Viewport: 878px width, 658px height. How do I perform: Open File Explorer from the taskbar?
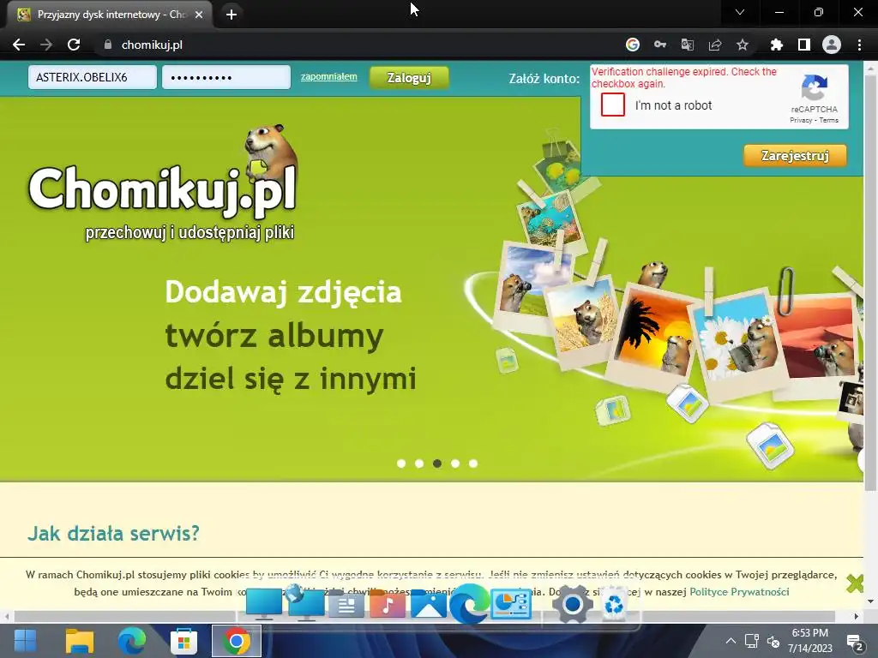click(80, 641)
